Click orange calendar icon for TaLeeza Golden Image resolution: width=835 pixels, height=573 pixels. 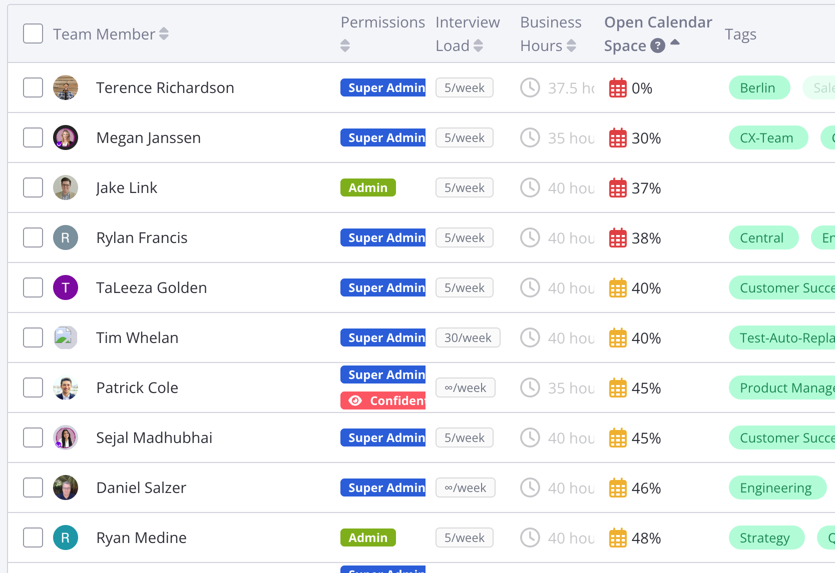pos(618,288)
